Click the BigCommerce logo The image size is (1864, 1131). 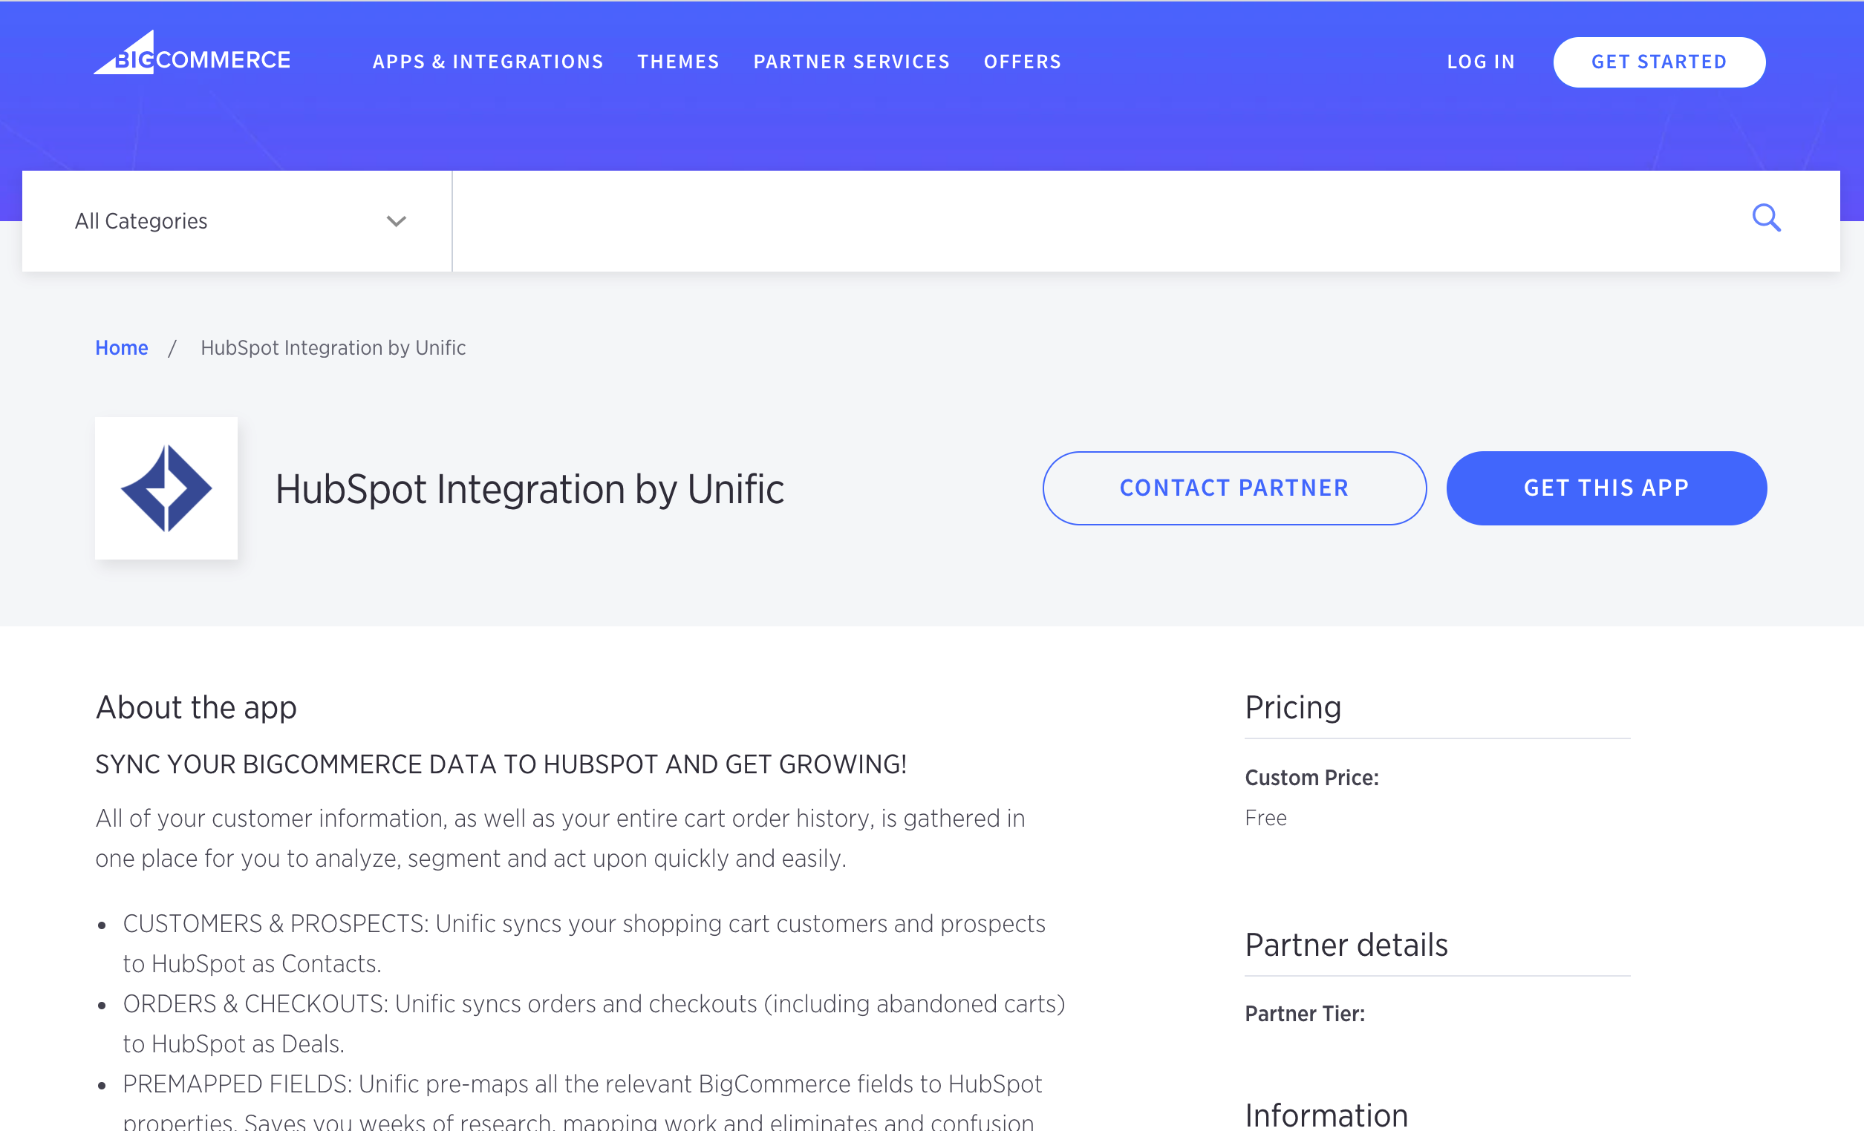click(x=192, y=53)
